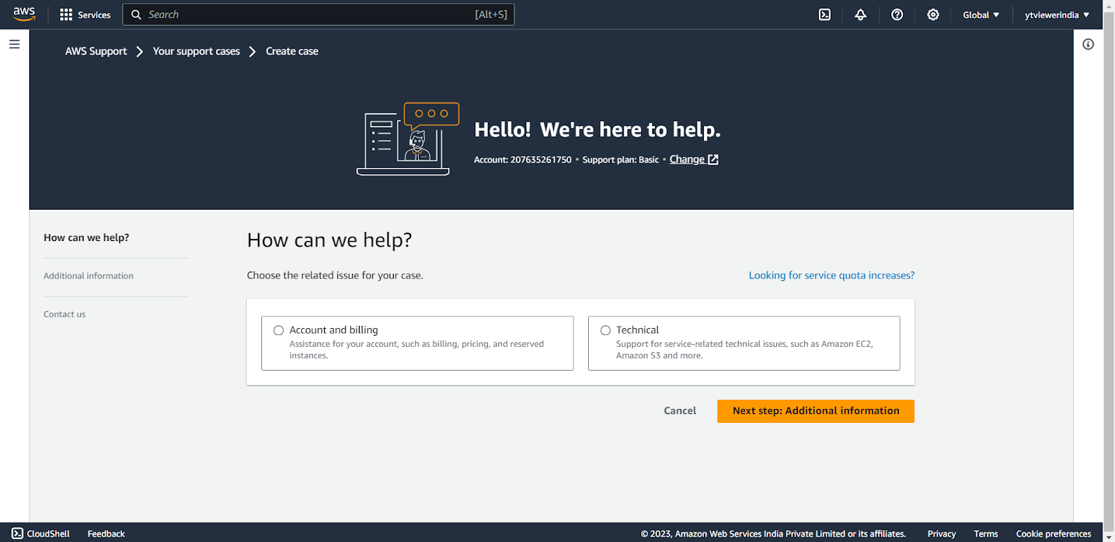
Task: Open Cookie preferences
Action: click(x=1054, y=534)
